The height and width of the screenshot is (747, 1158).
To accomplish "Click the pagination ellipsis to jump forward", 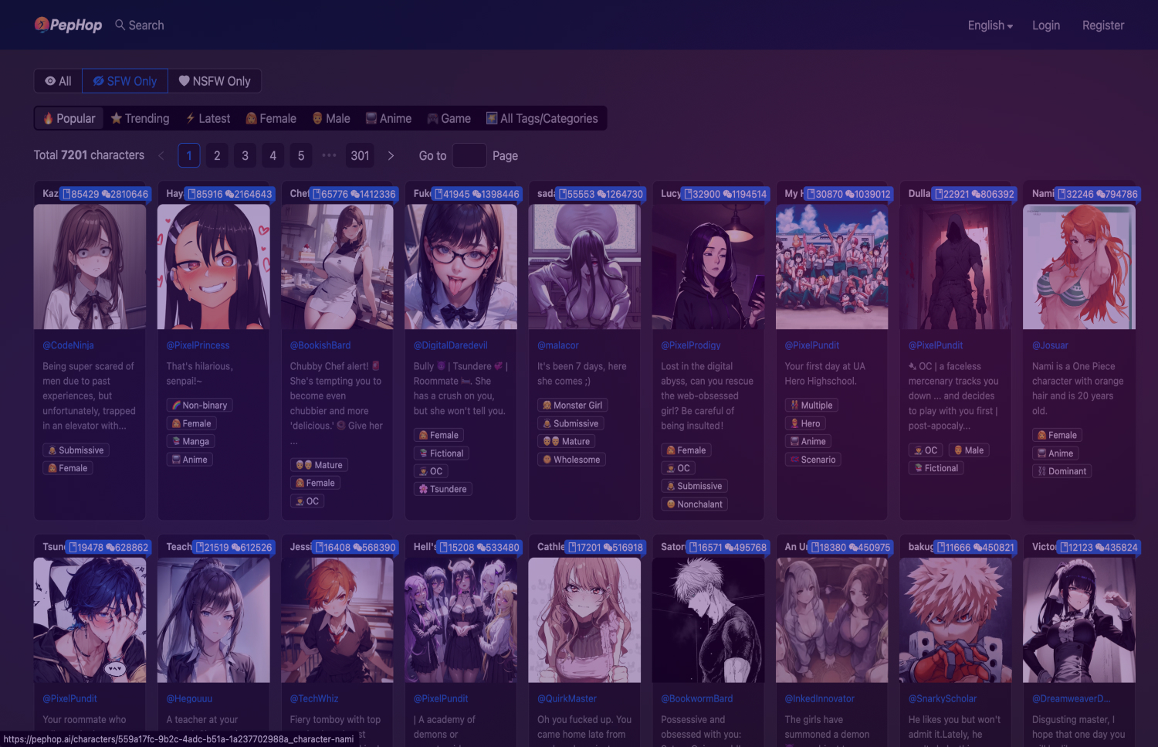I will point(329,155).
